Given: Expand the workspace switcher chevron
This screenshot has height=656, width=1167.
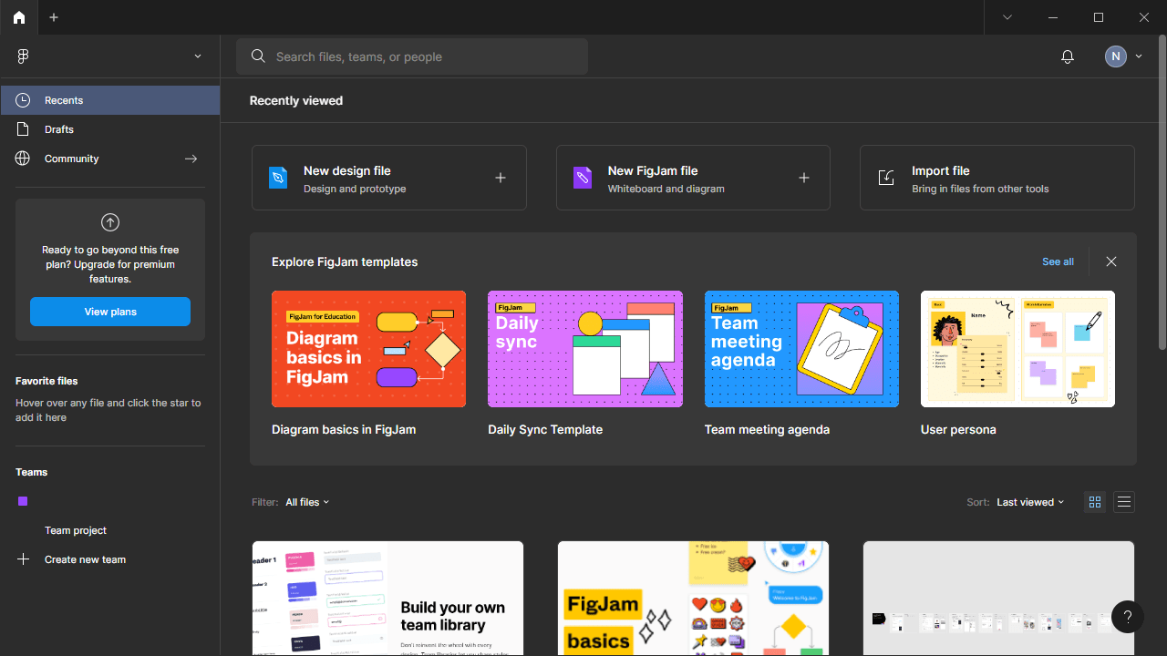Looking at the screenshot, I should 198,56.
